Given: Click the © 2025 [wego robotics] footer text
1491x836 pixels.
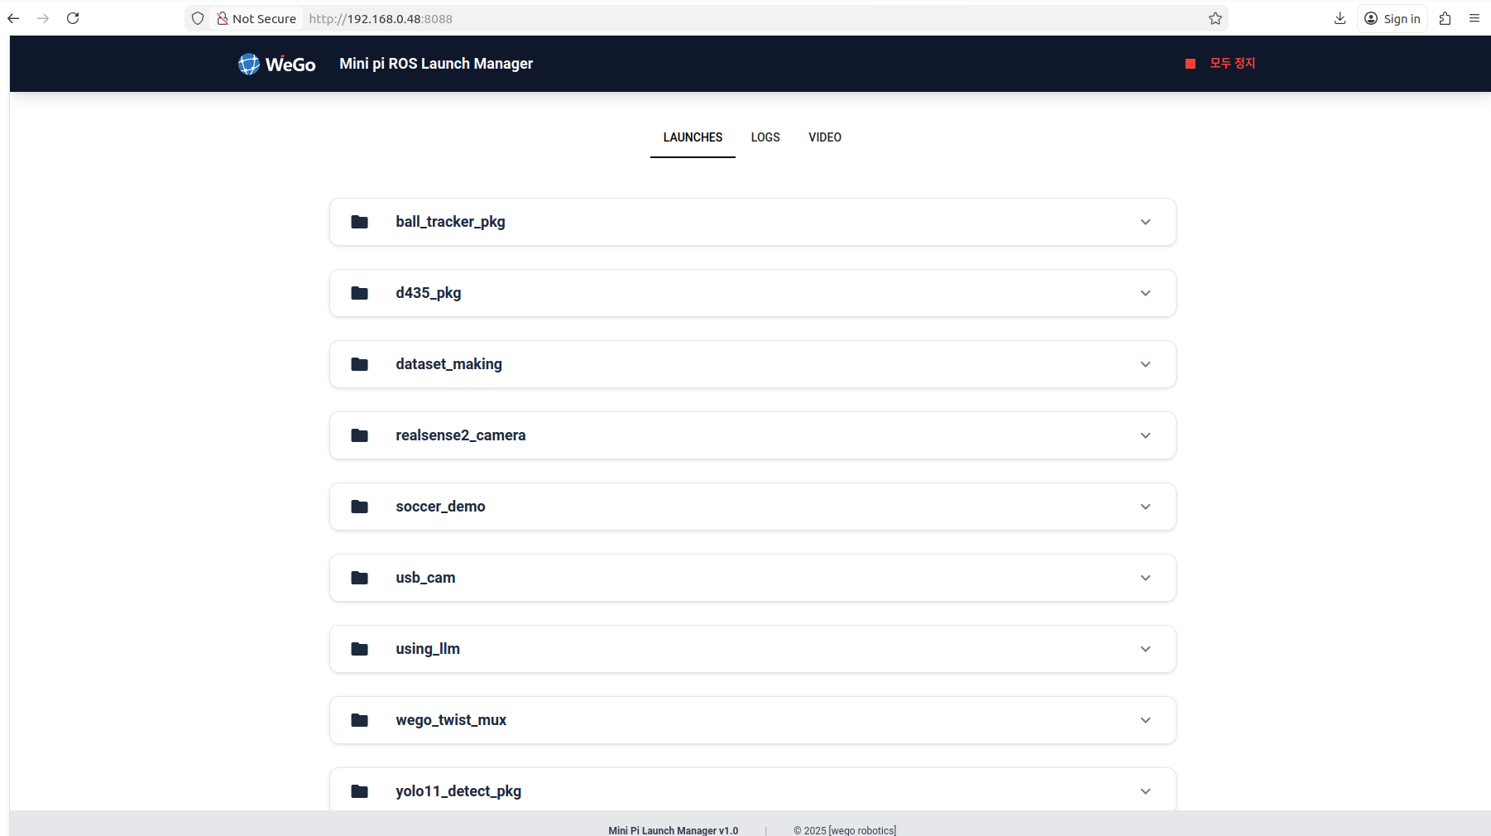Looking at the screenshot, I should coord(845,830).
